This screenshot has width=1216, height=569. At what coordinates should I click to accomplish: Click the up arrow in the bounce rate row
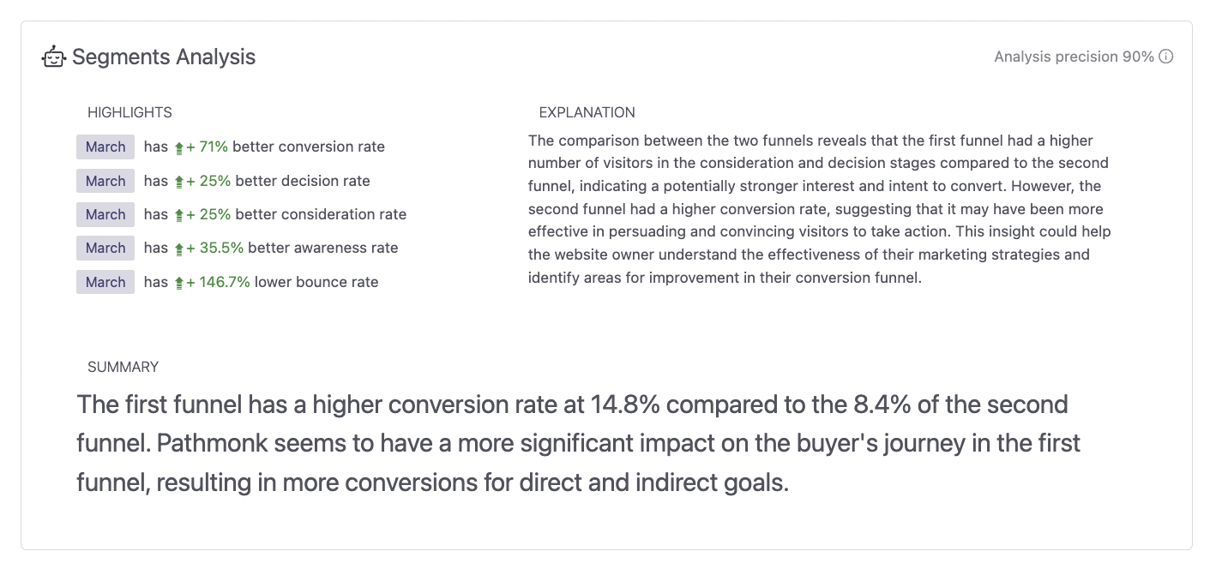pyautogui.click(x=178, y=282)
